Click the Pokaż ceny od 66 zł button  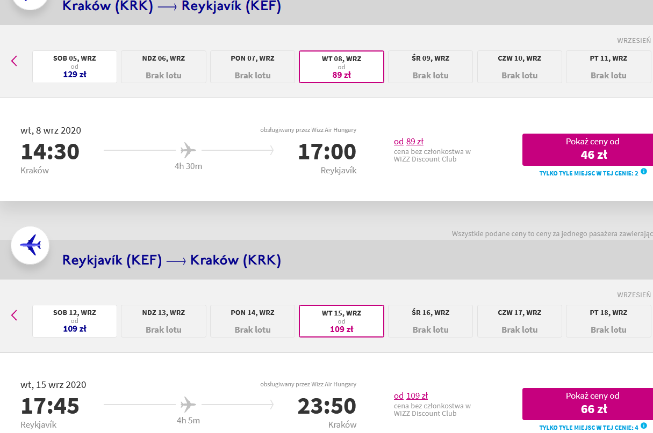588,404
